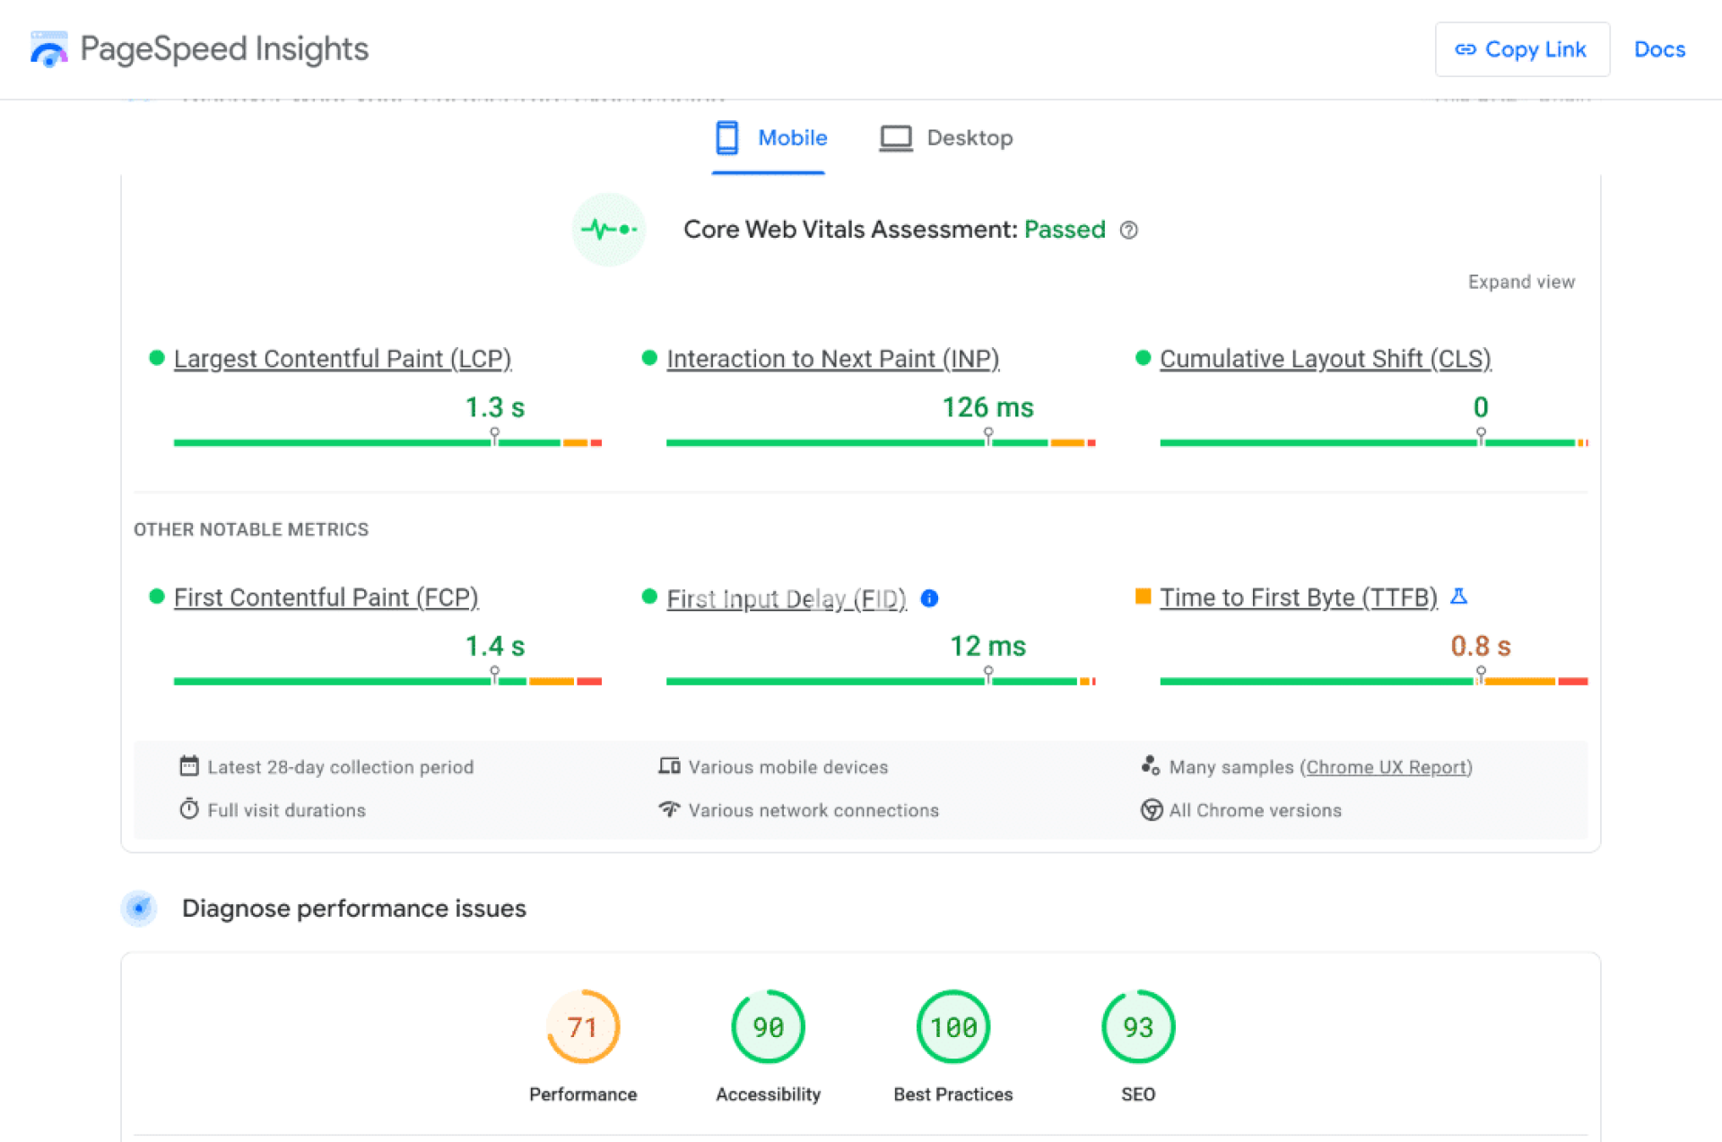Click the 93 SEO score gauge
Viewport: 1722px width, 1142px height.
coord(1137,1026)
